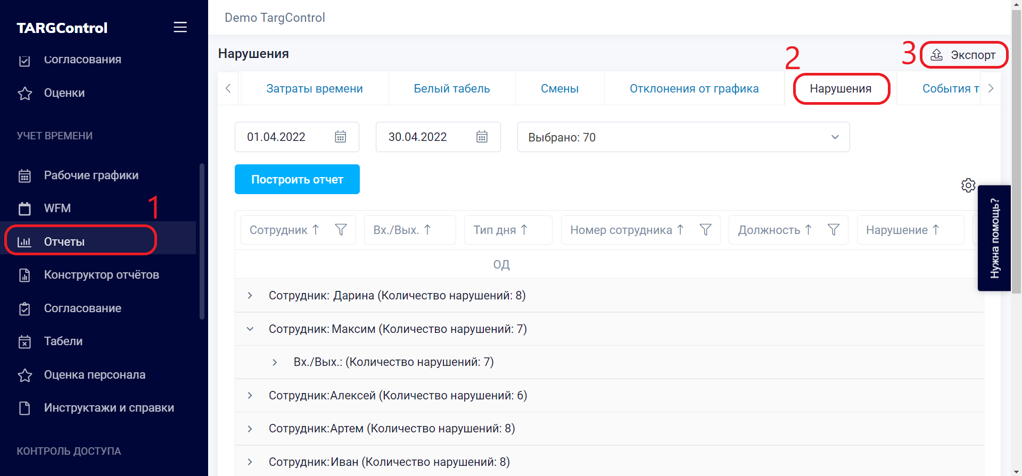Image resolution: width=1022 pixels, height=476 pixels.
Task: Open calendar picker for 30.04.2022 date
Action: [x=482, y=137]
